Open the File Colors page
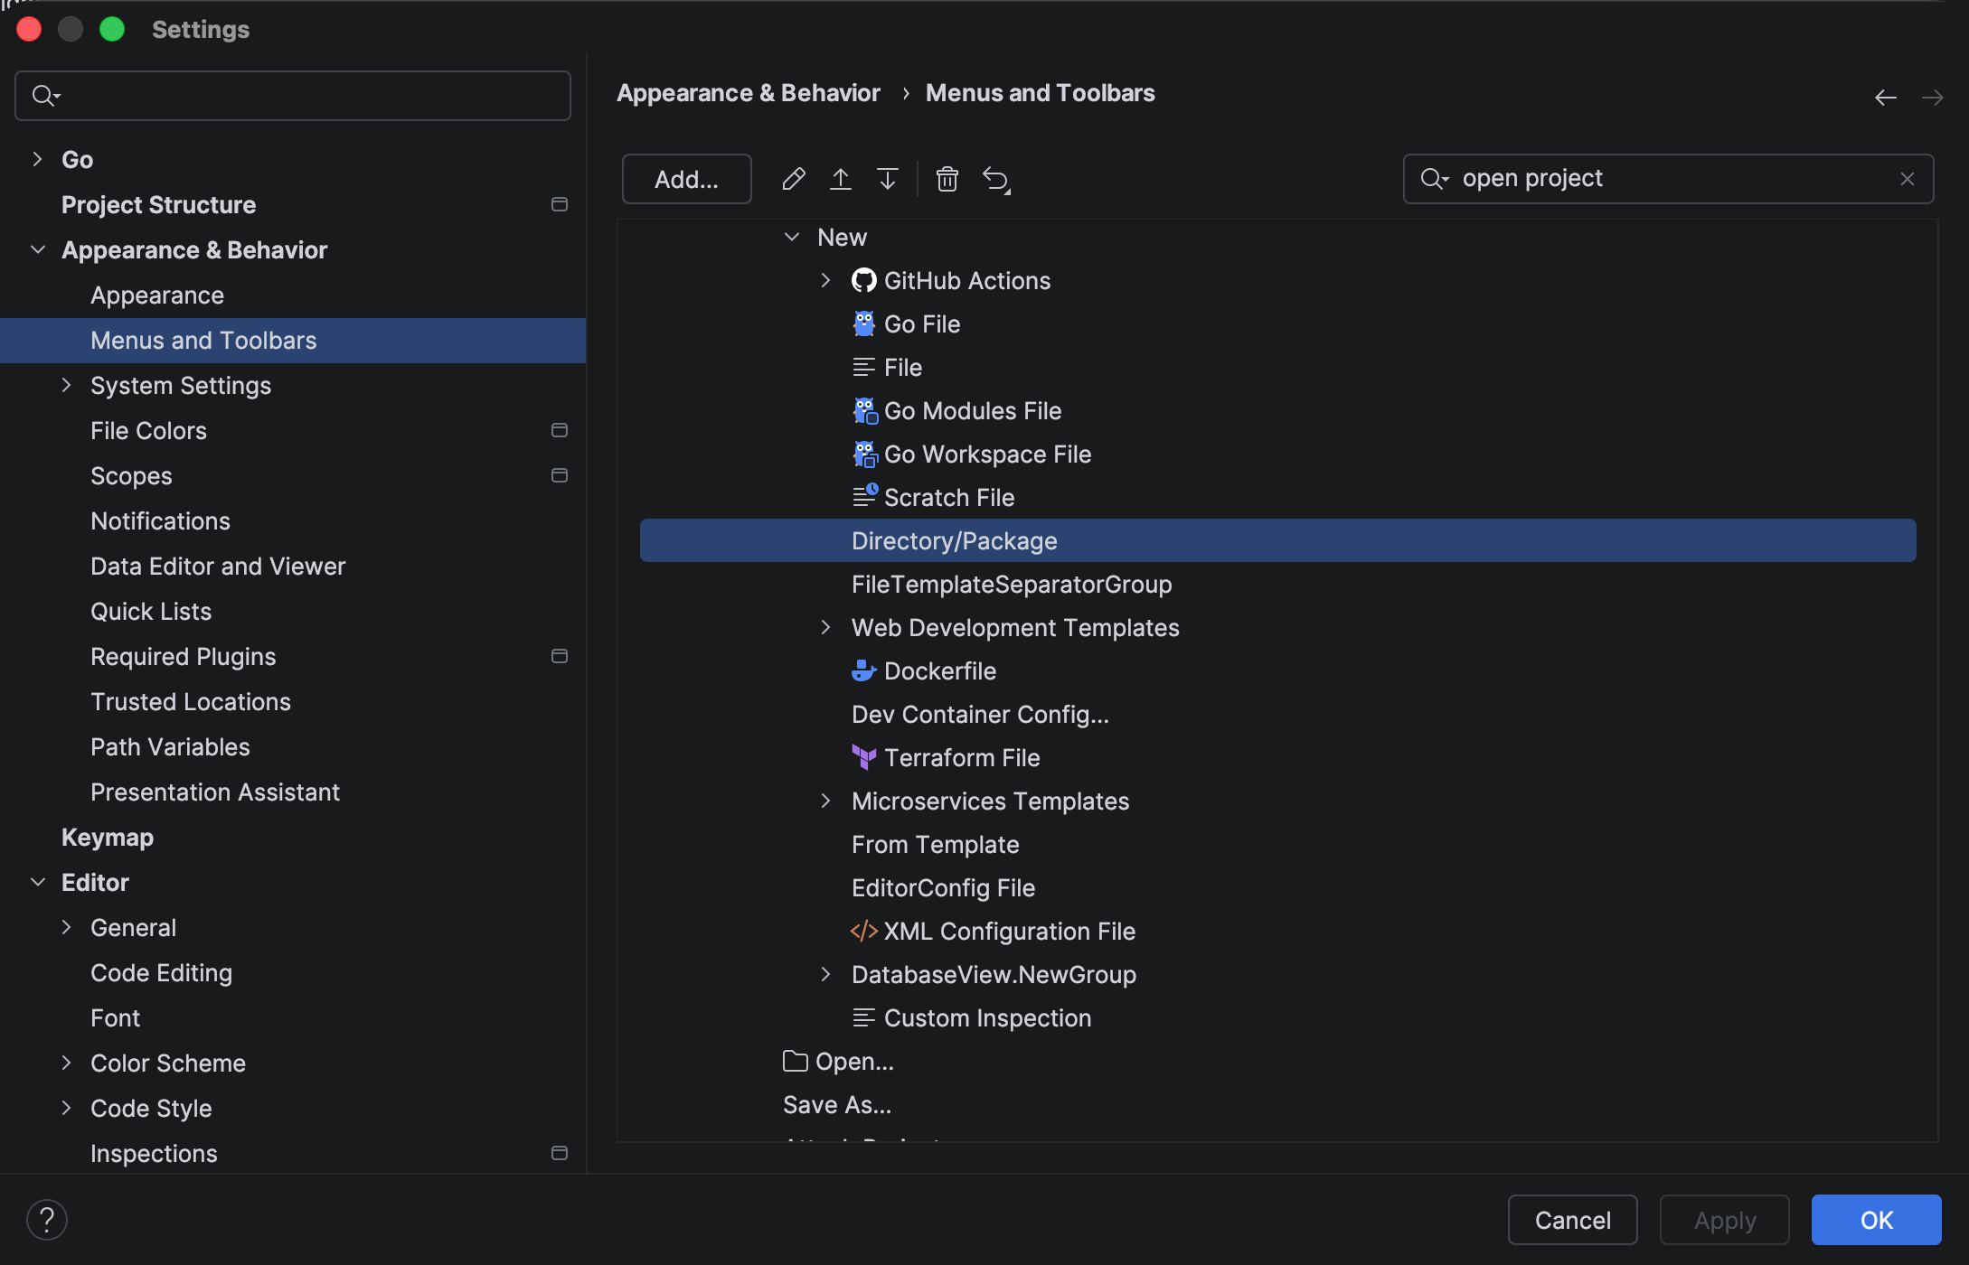Screen dimensions: 1969x1265 coord(148,430)
